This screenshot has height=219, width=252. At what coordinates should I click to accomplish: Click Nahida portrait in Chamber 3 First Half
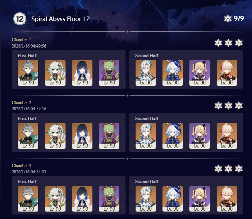click(x=55, y=199)
